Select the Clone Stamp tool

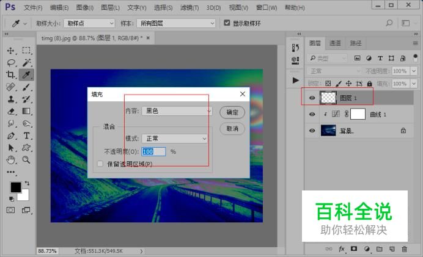point(11,99)
